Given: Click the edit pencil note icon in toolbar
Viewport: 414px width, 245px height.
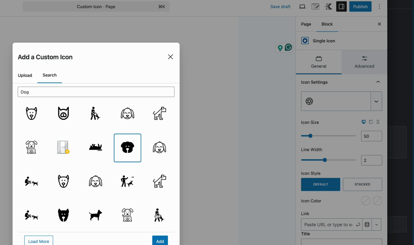Looking at the screenshot, I should (x=315, y=7).
